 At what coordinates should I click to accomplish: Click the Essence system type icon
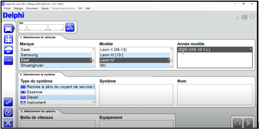click(x=23, y=92)
